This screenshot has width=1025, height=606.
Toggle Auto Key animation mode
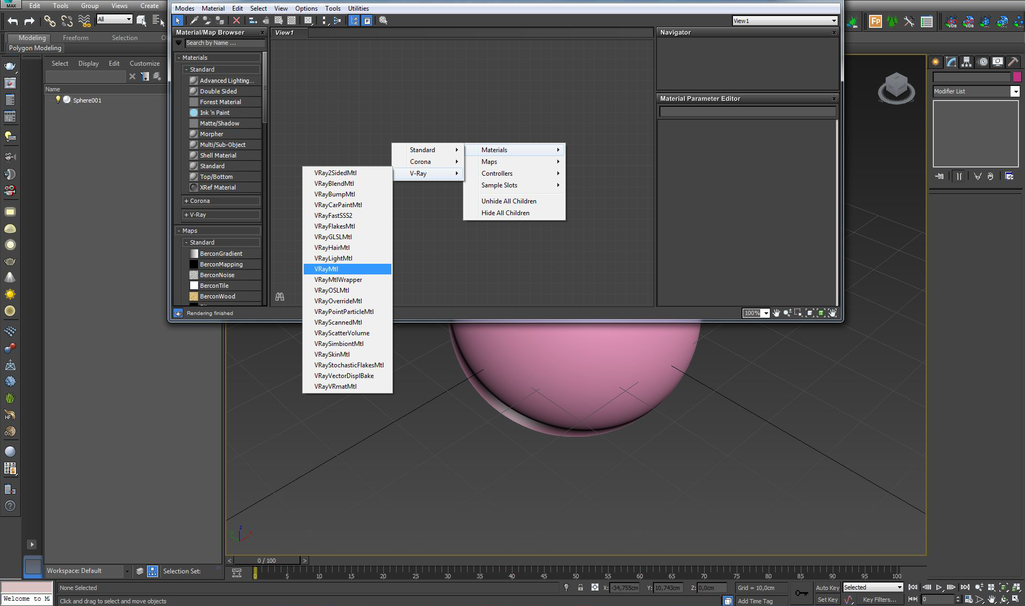pyautogui.click(x=827, y=587)
